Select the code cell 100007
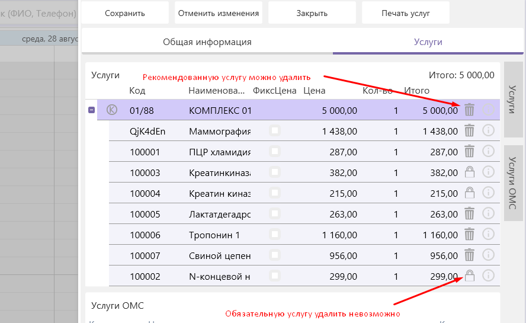The width and height of the screenshot is (526, 323). (x=145, y=256)
